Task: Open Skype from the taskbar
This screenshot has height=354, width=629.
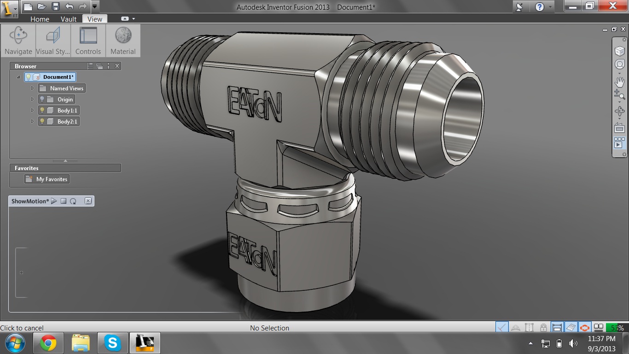Action: coord(112,343)
